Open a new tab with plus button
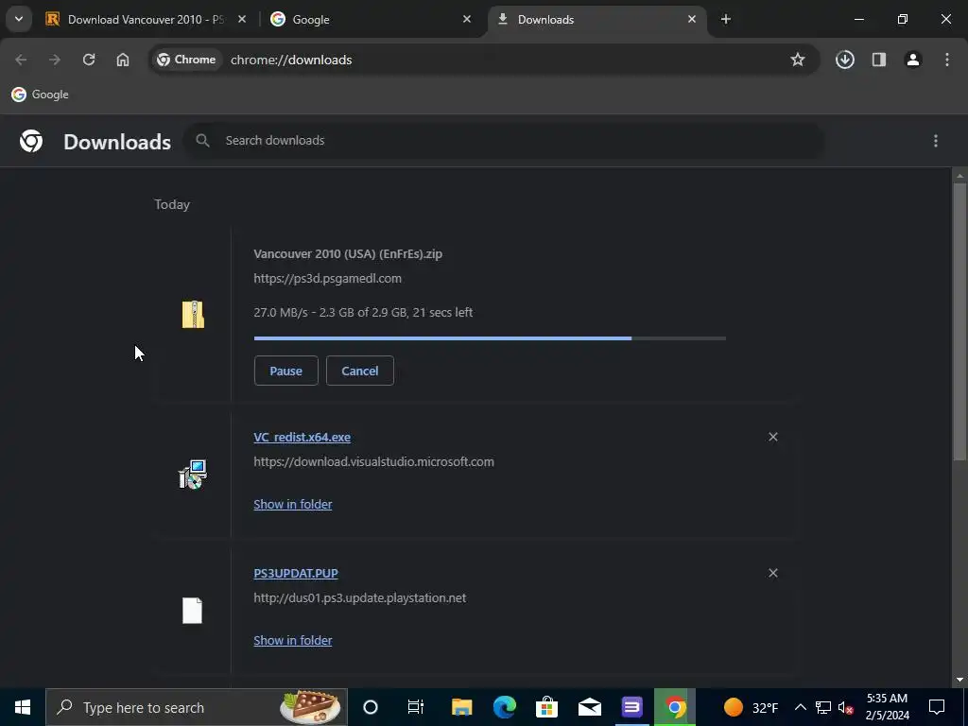Screen dimensions: 968x726 (726, 20)
